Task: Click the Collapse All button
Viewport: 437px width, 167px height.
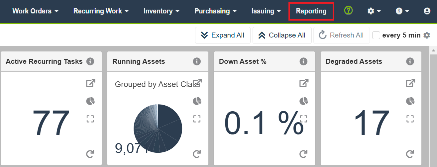Action: click(282, 35)
